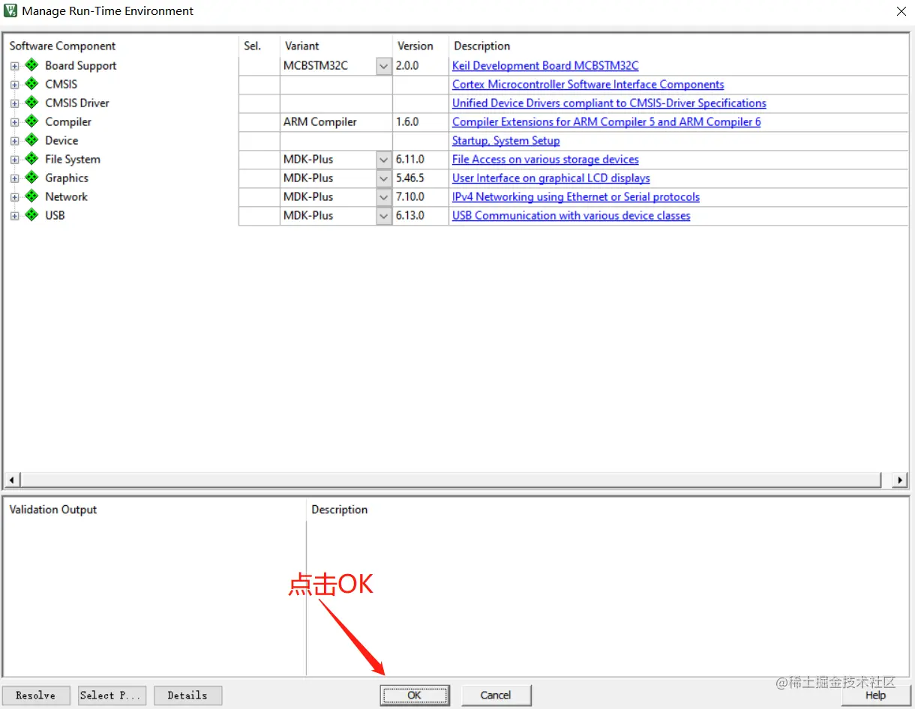
Task: Open Startup, System Setup link
Action: pos(505,141)
